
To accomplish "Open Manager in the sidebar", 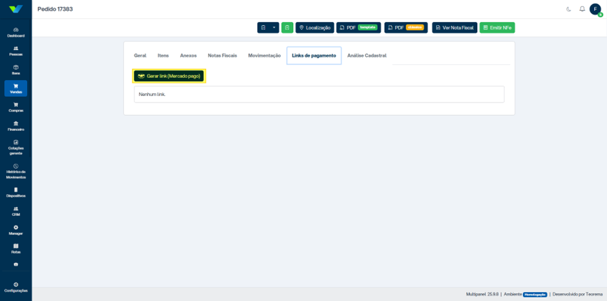I will (x=16, y=230).
